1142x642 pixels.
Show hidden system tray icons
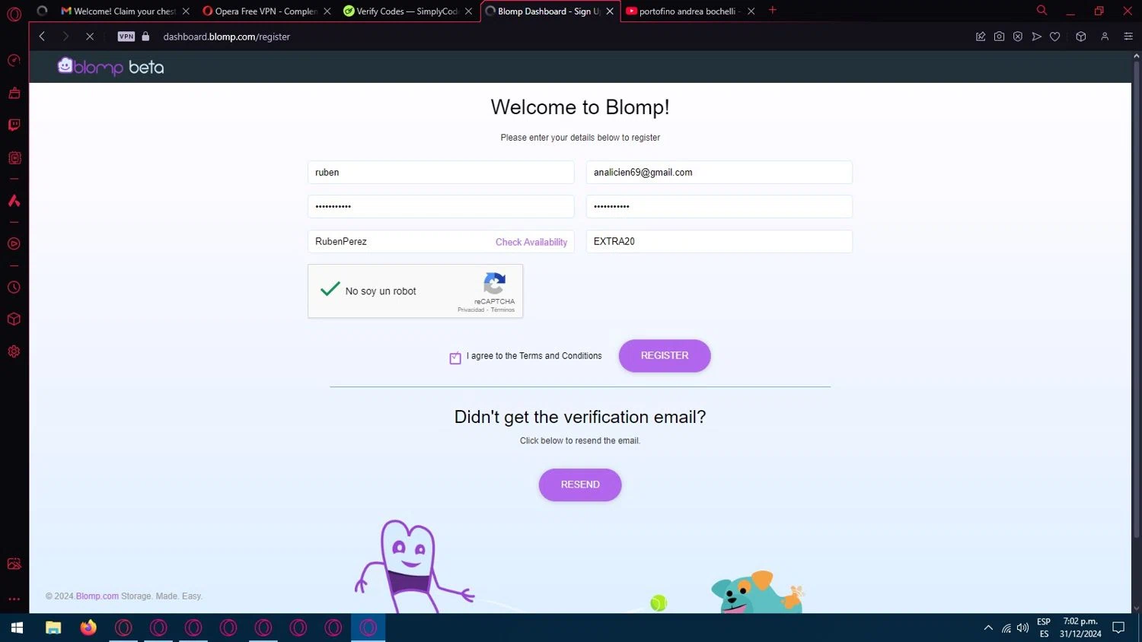click(x=988, y=628)
